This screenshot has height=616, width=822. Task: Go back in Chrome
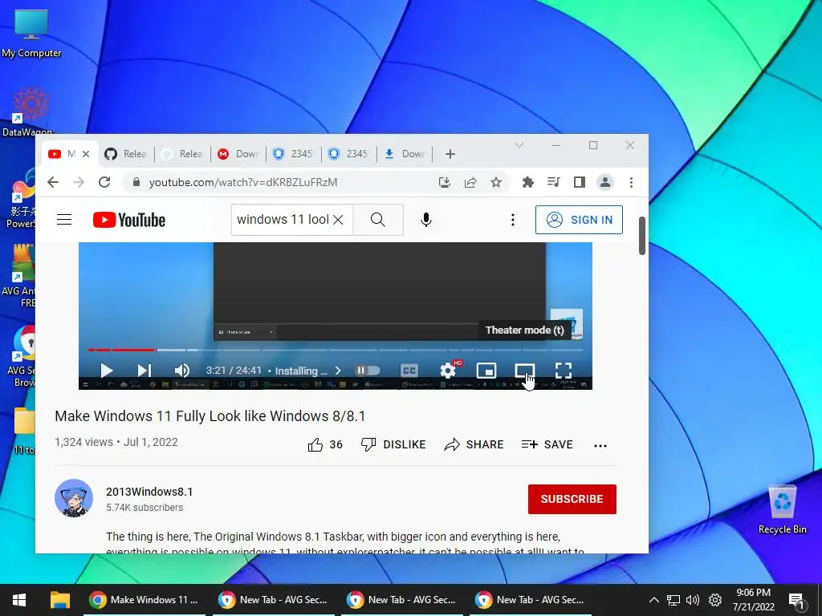coord(53,182)
